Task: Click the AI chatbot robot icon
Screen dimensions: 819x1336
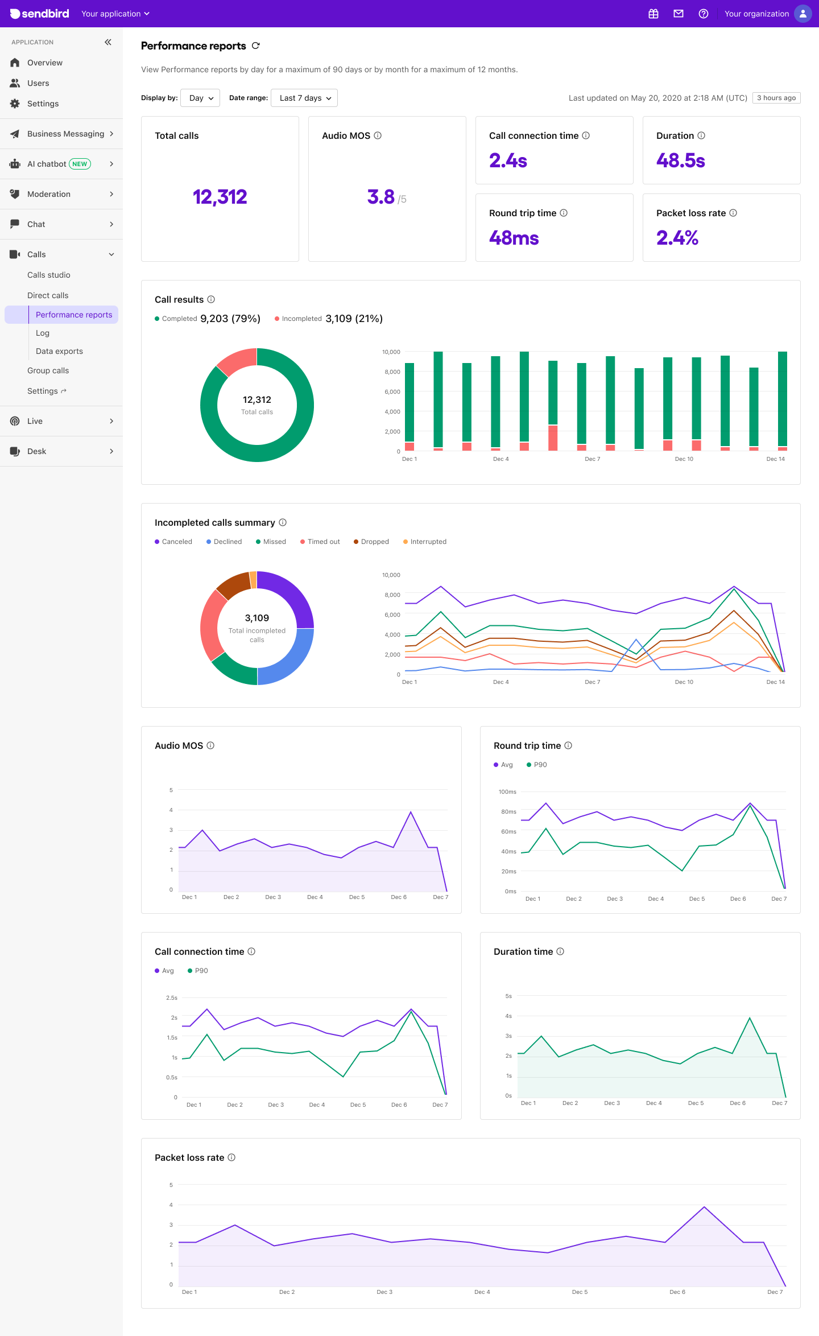Action: click(15, 164)
